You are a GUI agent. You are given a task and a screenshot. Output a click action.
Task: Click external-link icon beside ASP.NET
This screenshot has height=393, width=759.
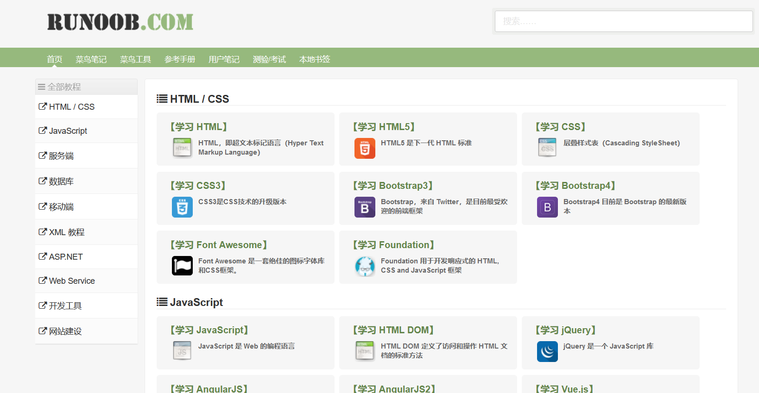tap(43, 256)
